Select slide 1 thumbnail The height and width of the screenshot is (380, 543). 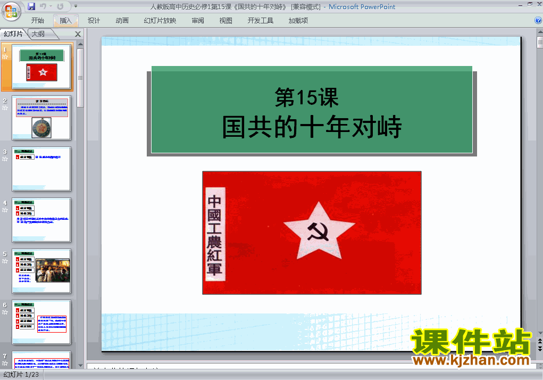point(41,67)
